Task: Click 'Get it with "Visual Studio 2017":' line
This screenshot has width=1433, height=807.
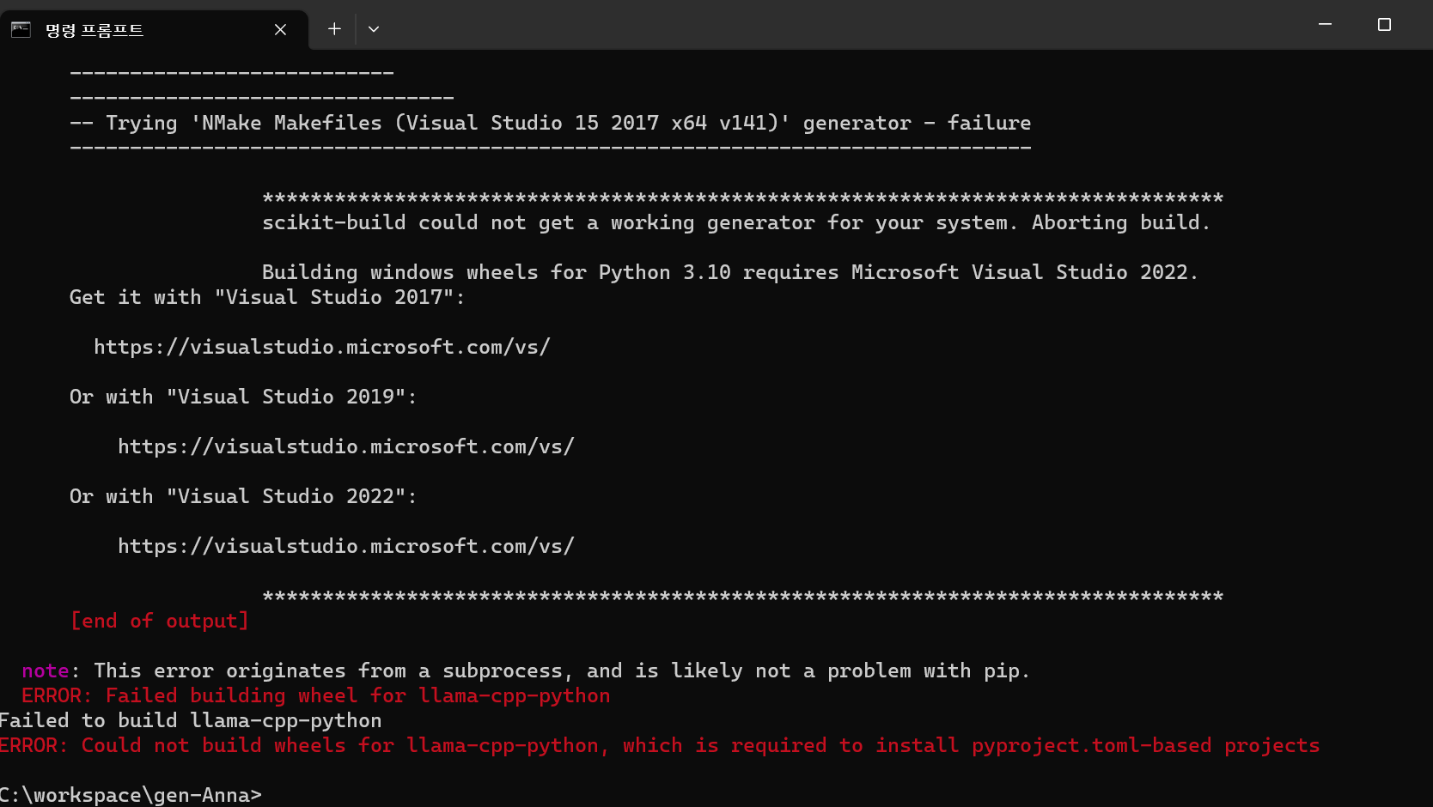Action: (267, 297)
